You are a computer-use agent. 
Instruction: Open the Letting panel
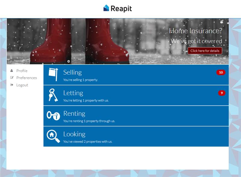(136, 96)
